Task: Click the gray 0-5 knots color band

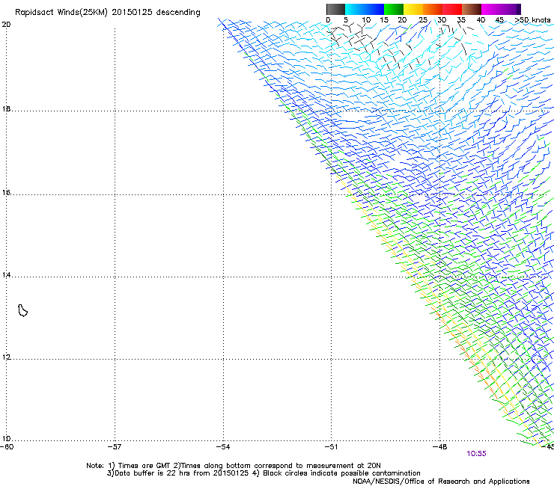Action: [x=335, y=9]
